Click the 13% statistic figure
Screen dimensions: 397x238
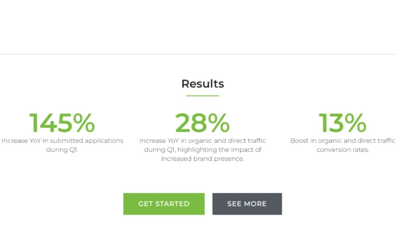[x=342, y=122]
